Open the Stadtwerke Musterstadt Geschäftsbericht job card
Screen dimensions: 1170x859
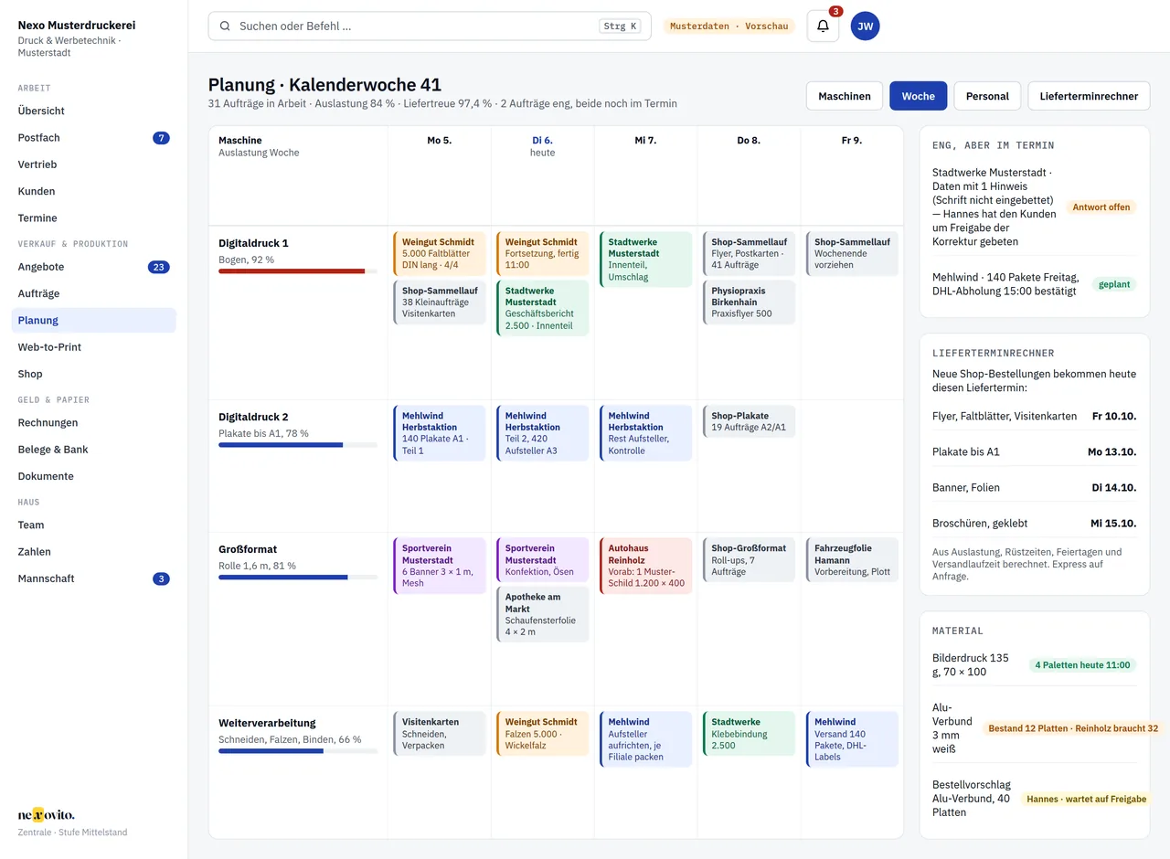click(x=543, y=308)
